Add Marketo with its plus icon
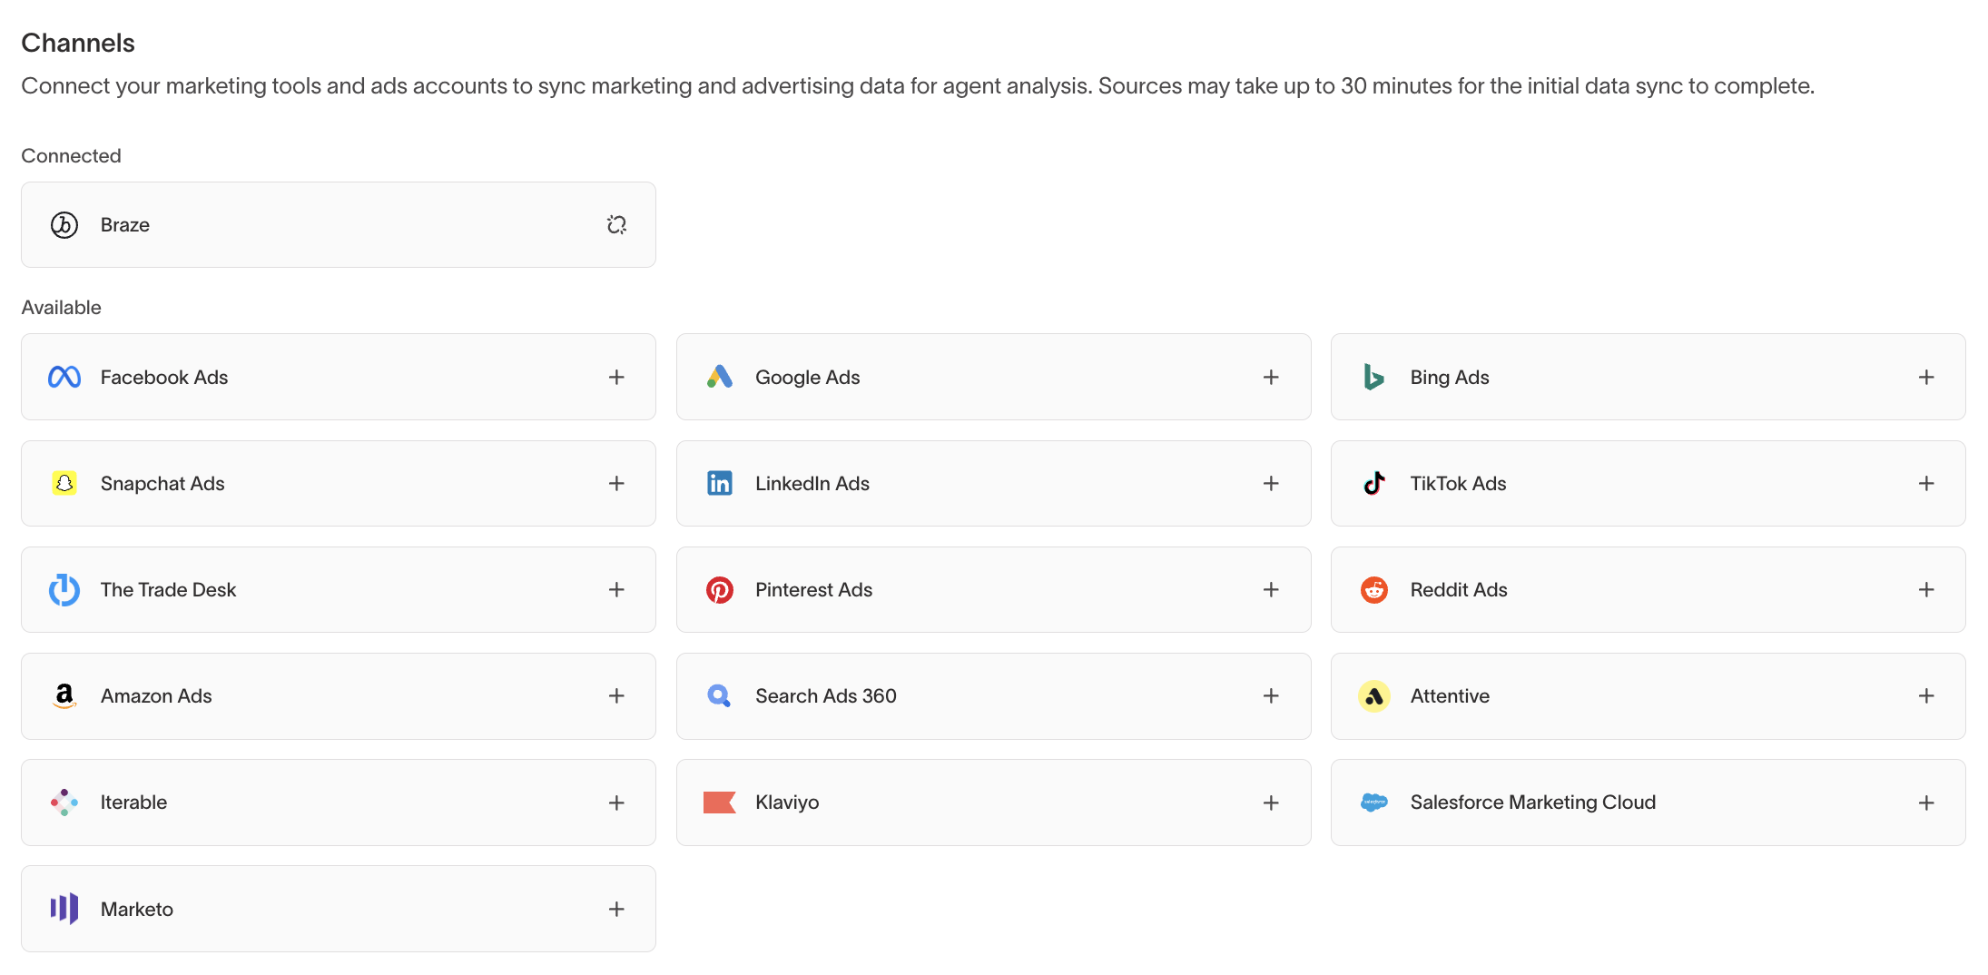Screen dimensions: 1988x975 [x=616, y=909]
